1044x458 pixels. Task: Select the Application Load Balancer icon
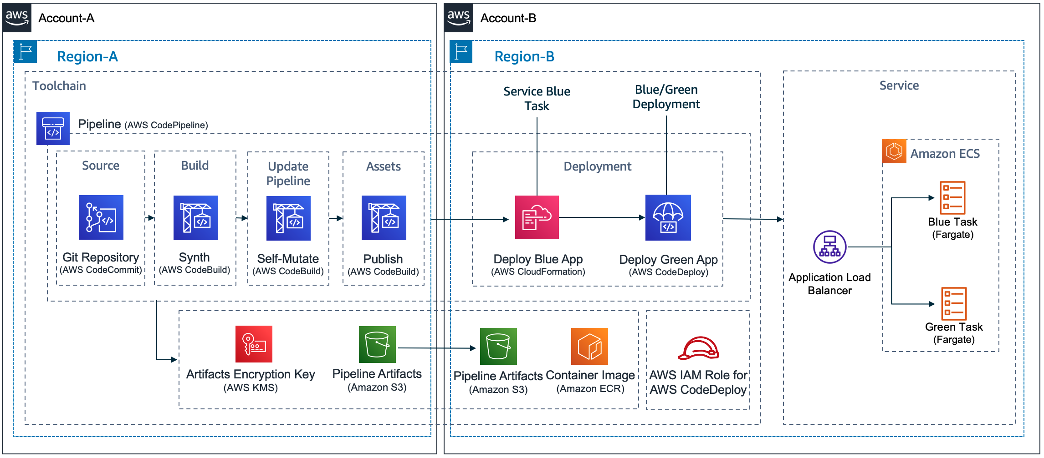tap(829, 247)
